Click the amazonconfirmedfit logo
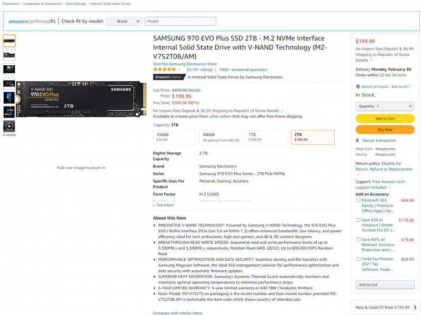This screenshot has height=315, width=421. click(x=32, y=21)
